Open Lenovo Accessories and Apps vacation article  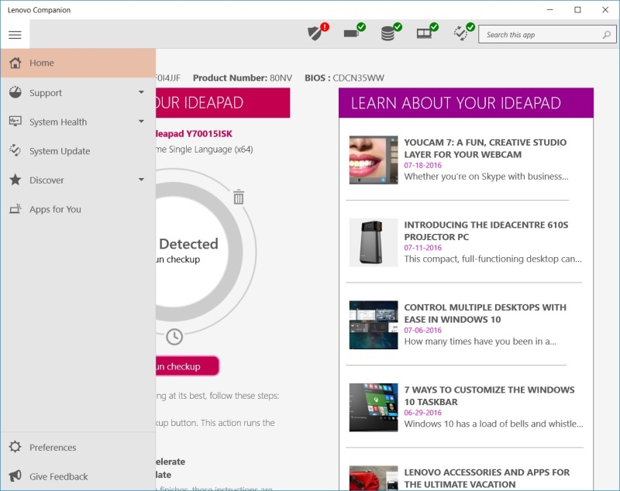487,479
